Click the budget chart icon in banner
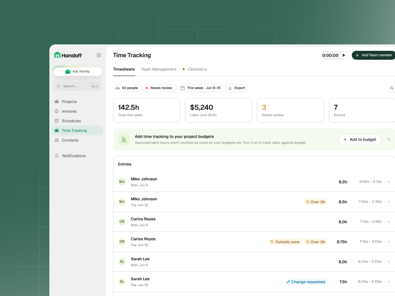The height and width of the screenshot is (296, 395). [124, 140]
